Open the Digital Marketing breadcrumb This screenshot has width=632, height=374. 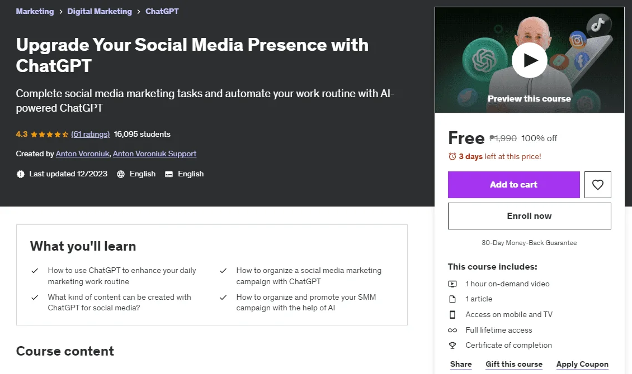point(100,11)
